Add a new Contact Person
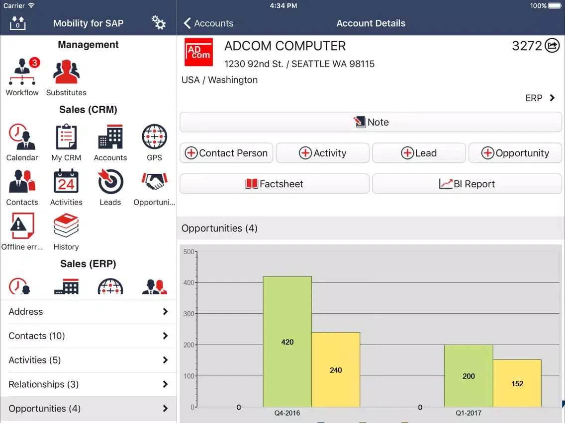This screenshot has height=423, width=565. [226, 153]
